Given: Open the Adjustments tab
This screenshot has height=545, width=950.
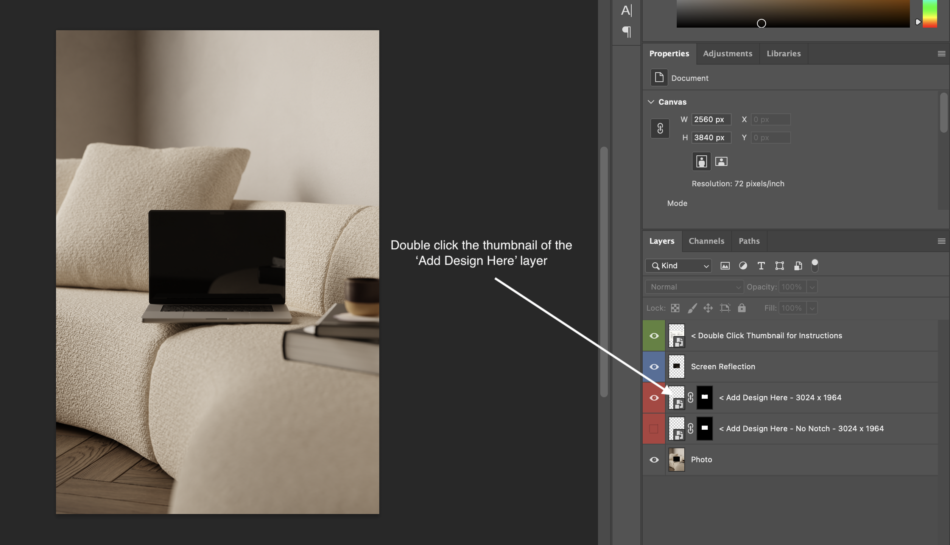Looking at the screenshot, I should [727, 54].
